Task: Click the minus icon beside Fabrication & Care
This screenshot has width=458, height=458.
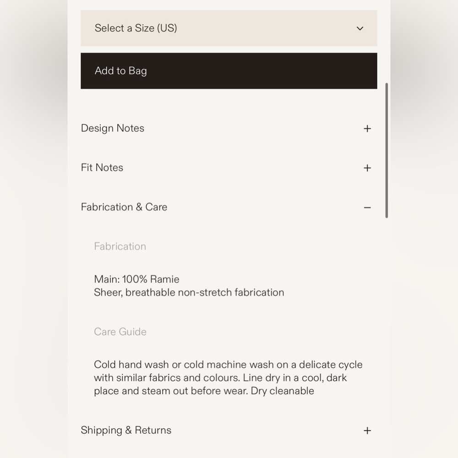Action: [x=367, y=207]
